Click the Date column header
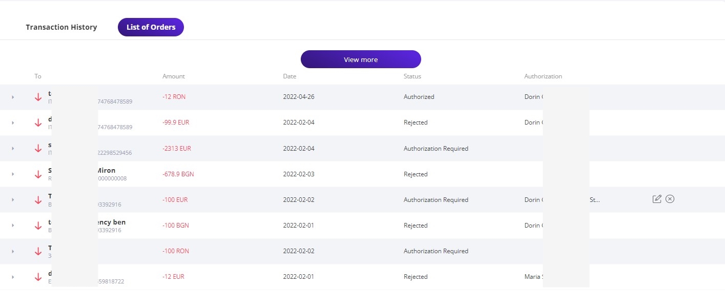The width and height of the screenshot is (725, 306). 289,76
